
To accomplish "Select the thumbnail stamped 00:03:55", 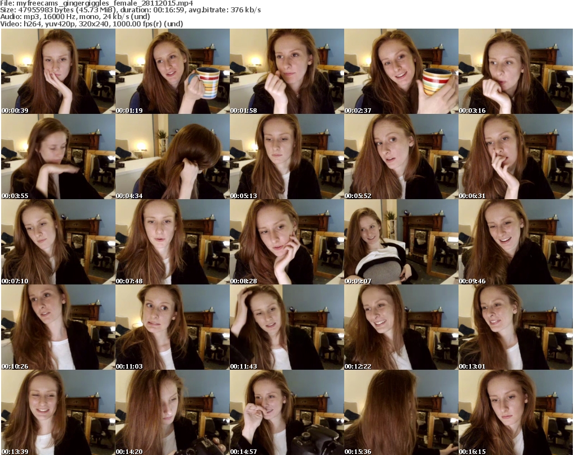I will click(58, 157).
